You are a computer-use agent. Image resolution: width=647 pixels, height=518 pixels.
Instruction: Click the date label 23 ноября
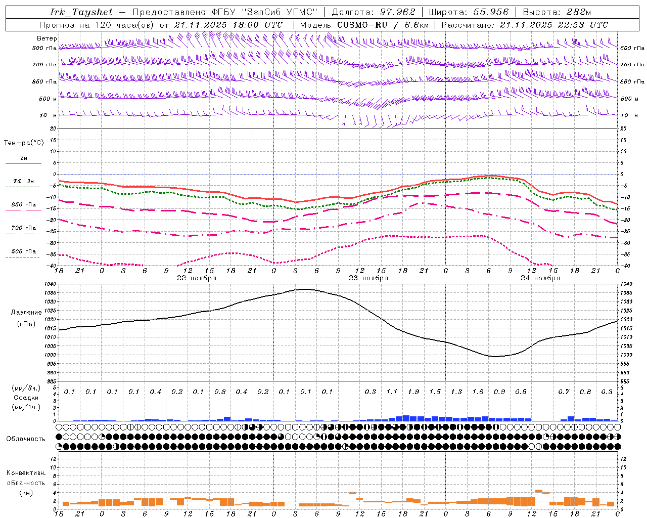point(368,278)
